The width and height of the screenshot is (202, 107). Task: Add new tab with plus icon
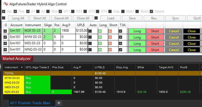59,103
